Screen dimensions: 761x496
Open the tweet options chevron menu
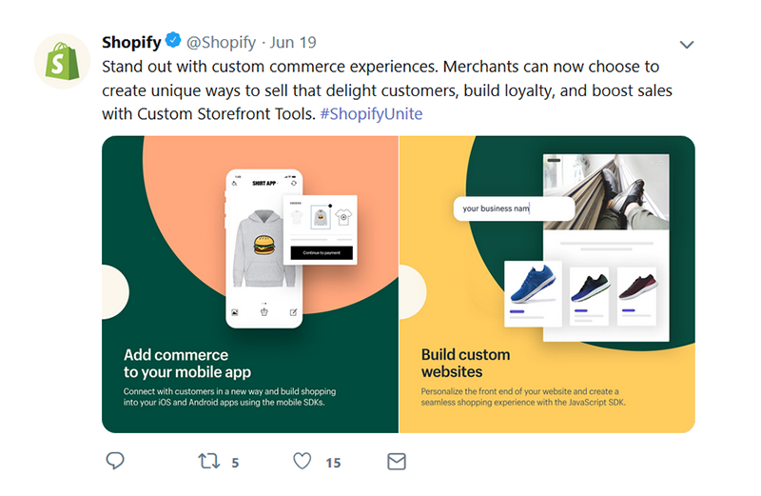(687, 45)
